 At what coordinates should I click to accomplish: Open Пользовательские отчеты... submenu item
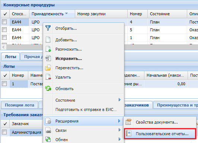160,134
